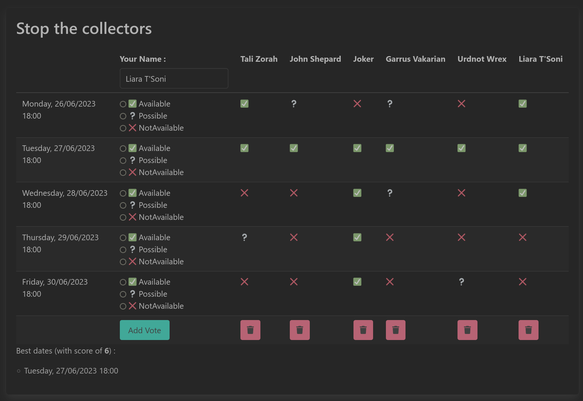Click Garrus Vakarian's Monday question mark
This screenshot has height=401, width=583.
point(390,104)
